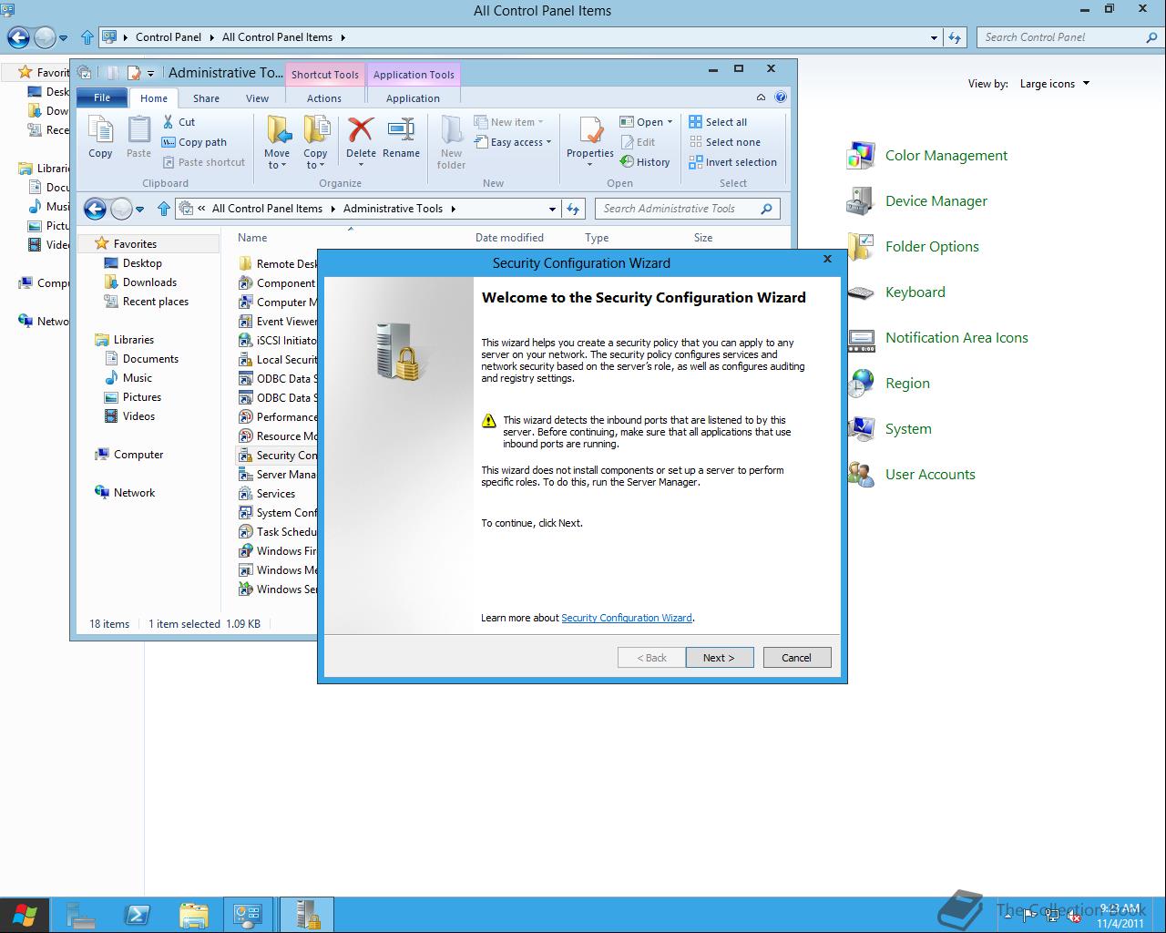Switch to the Application ribbon tab
Screen dimensions: 1166x933
(413, 98)
